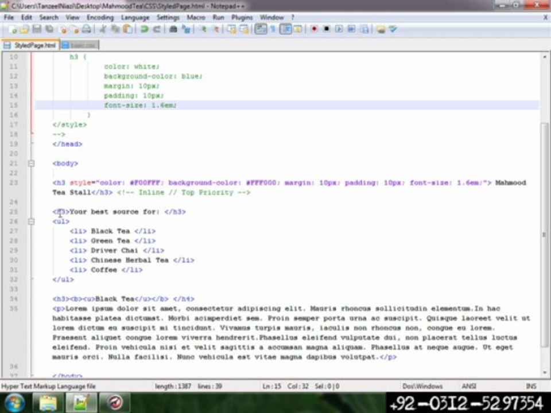The height and width of the screenshot is (413, 551).
Task: Open the Language menu
Action: click(135, 17)
